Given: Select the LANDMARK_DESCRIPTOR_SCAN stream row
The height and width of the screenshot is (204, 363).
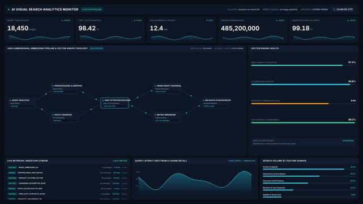Looking at the screenshot, I should (67, 184).
